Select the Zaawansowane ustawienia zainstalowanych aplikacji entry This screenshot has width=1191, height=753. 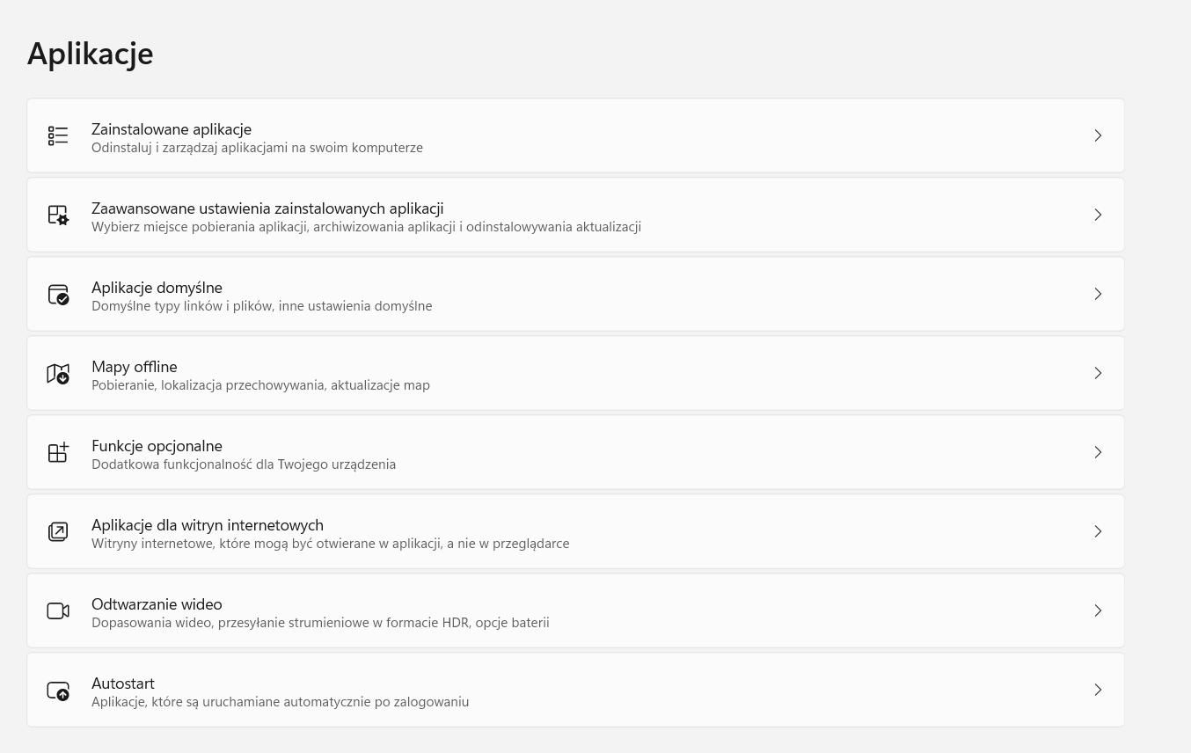click(267, 208)
